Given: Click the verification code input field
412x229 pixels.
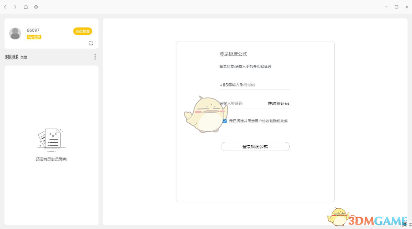Looking at the screenshot, I should point(242,103).
